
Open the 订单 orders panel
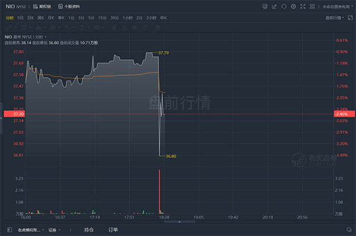(x=113, y=230)
